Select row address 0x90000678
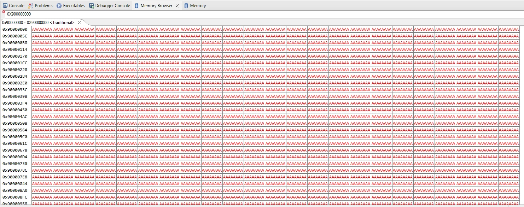The width and height of the screenshot is (524, 207). [x=15, y=150]
